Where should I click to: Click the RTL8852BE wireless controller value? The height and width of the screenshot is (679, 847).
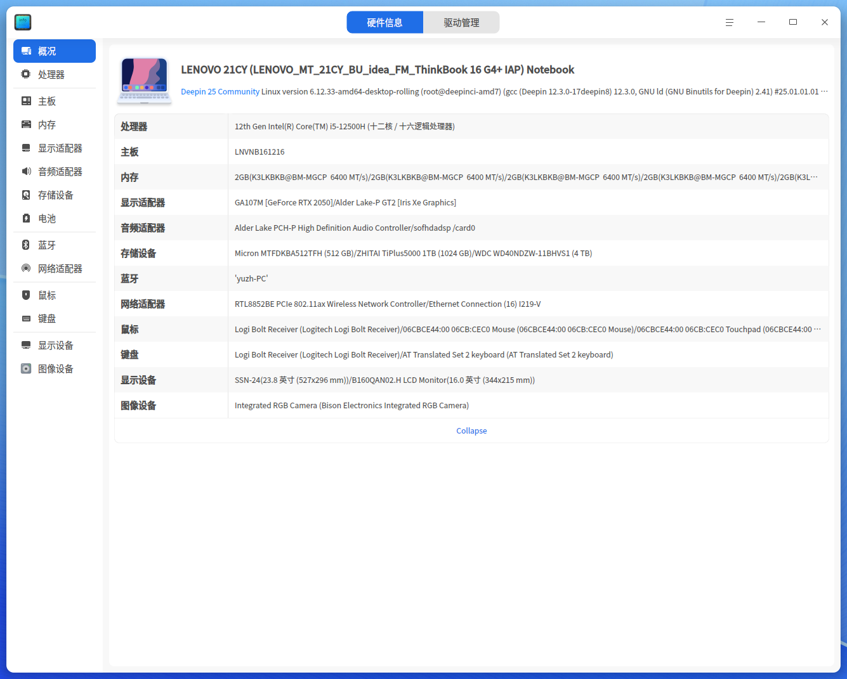[388, 304]
